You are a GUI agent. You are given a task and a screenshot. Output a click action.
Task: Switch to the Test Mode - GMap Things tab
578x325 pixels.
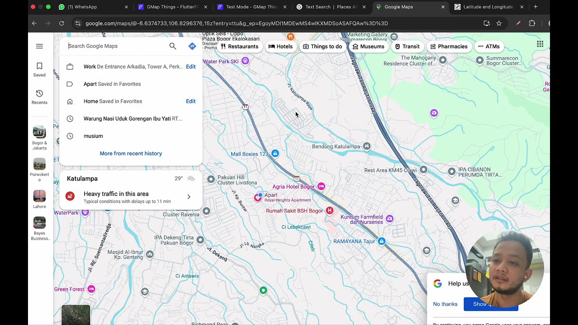(252, 7)
